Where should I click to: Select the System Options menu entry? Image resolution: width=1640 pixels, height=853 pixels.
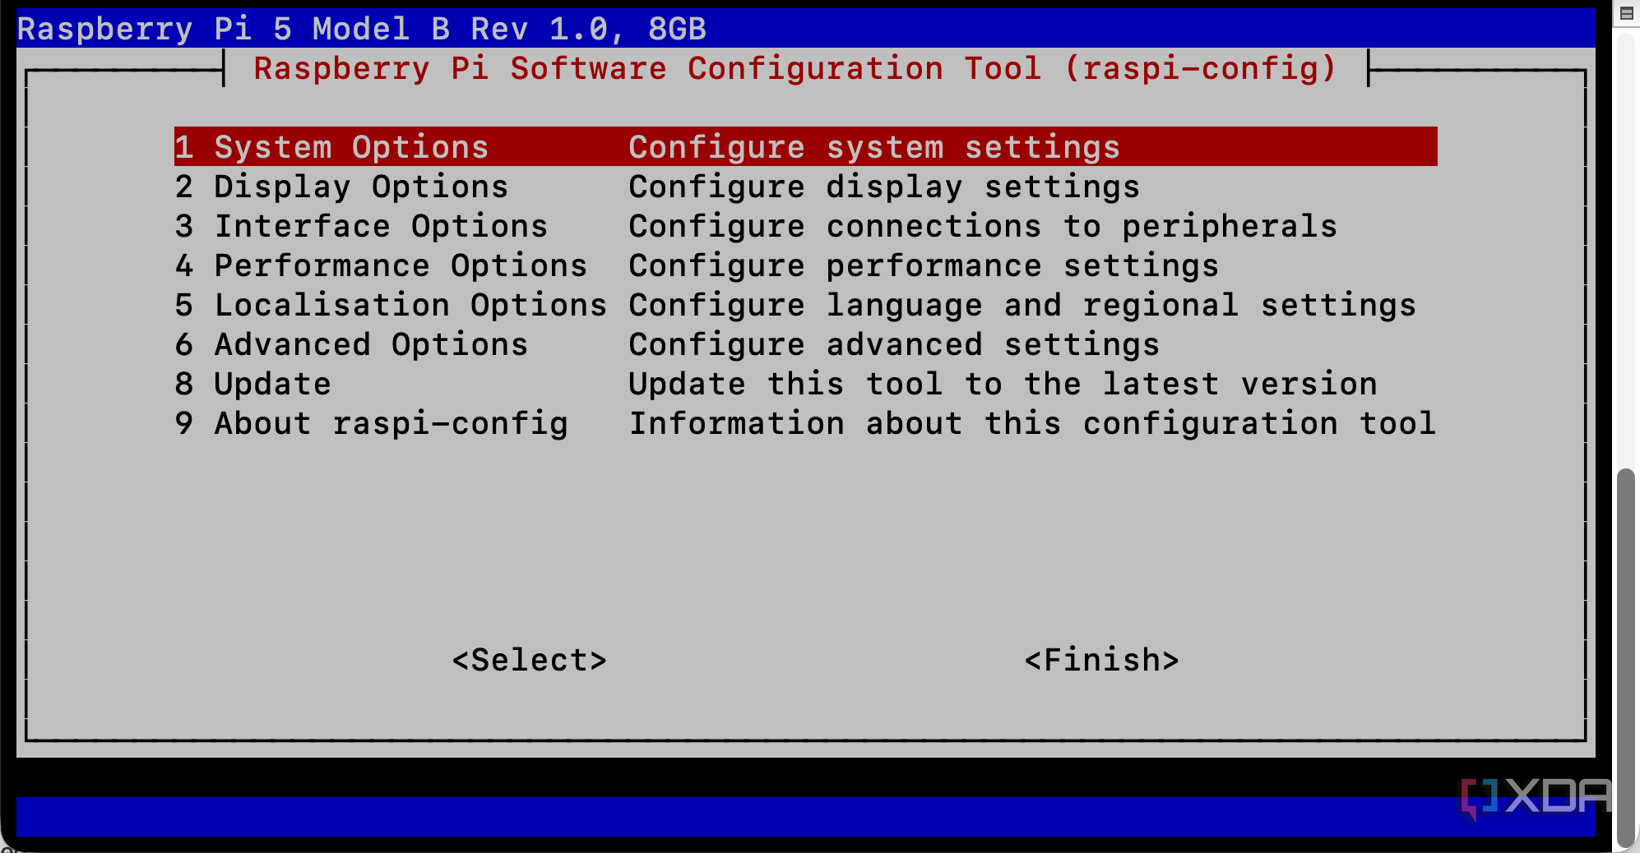click(331, 147)
